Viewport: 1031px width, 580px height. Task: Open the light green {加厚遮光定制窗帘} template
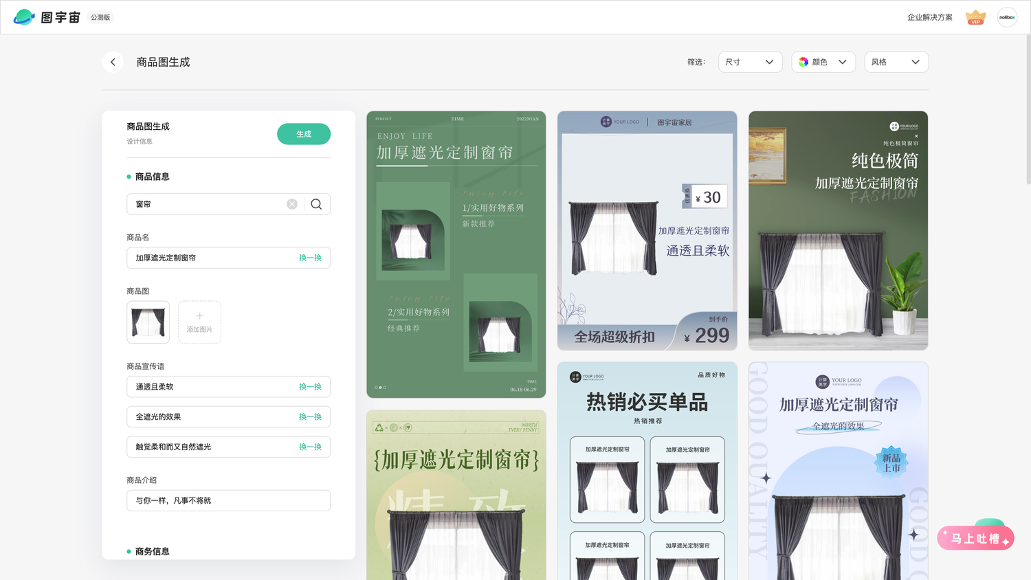(x=456, y=495)
